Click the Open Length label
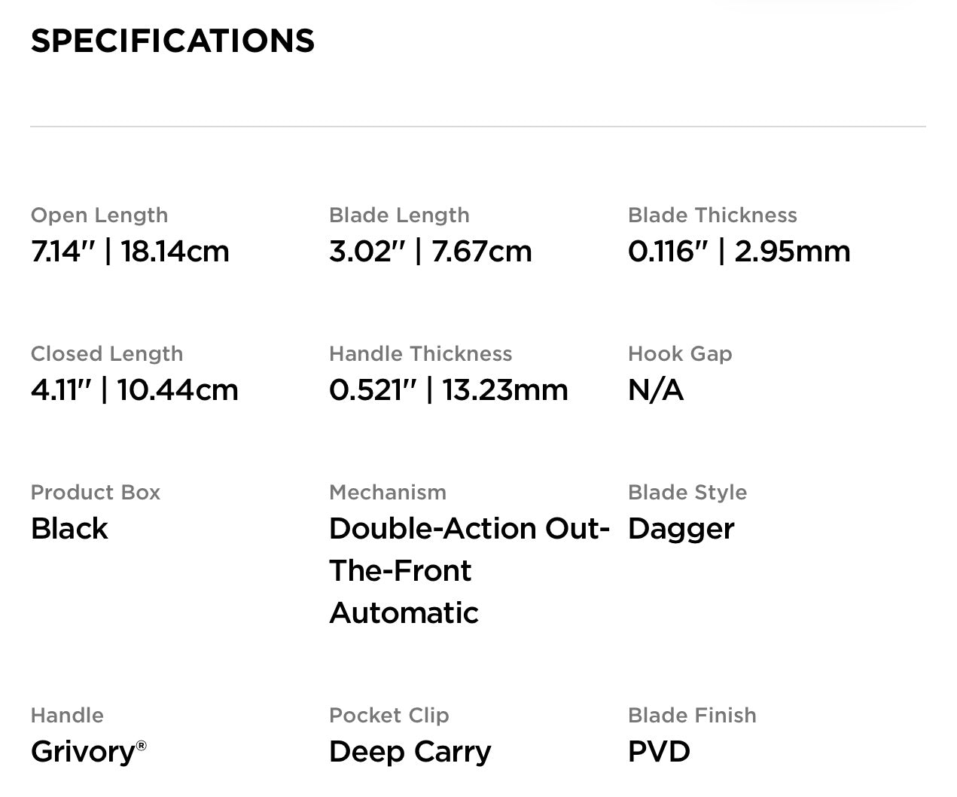Image resolution: width=957 pixels, height=797 pixels. [x=99, y=215]
